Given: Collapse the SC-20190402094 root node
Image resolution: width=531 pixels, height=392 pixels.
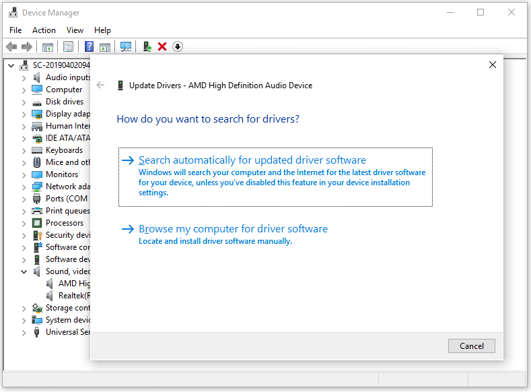Looking at the screenshot, I should (x=11, y=65).
